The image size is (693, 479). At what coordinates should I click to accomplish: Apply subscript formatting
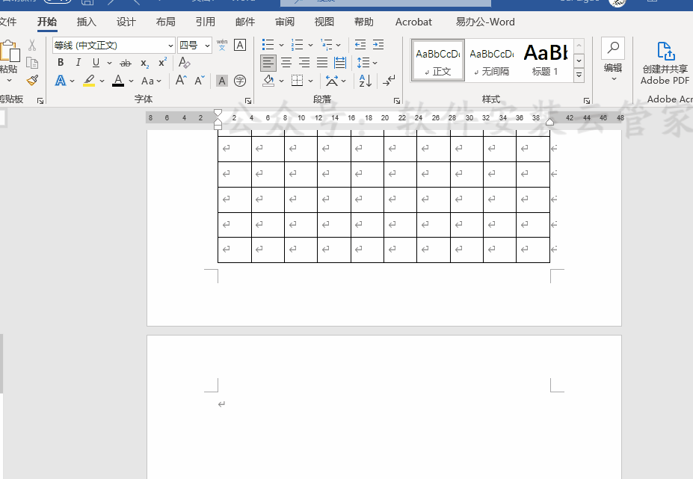(144, 64)
